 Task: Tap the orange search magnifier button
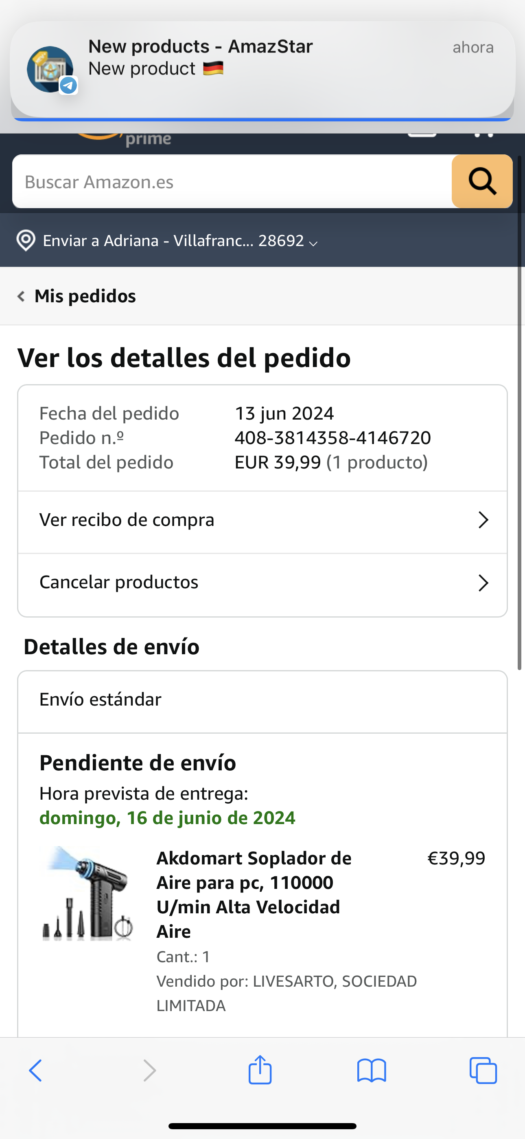[x=482, y=181]
